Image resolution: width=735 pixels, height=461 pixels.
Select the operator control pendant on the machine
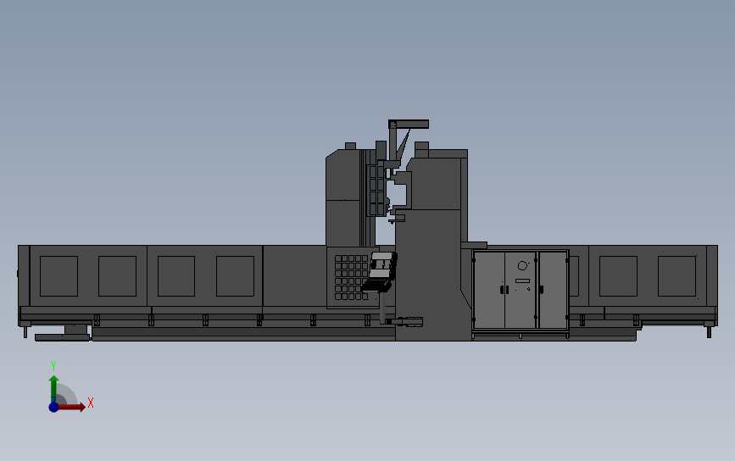[381, 273]
